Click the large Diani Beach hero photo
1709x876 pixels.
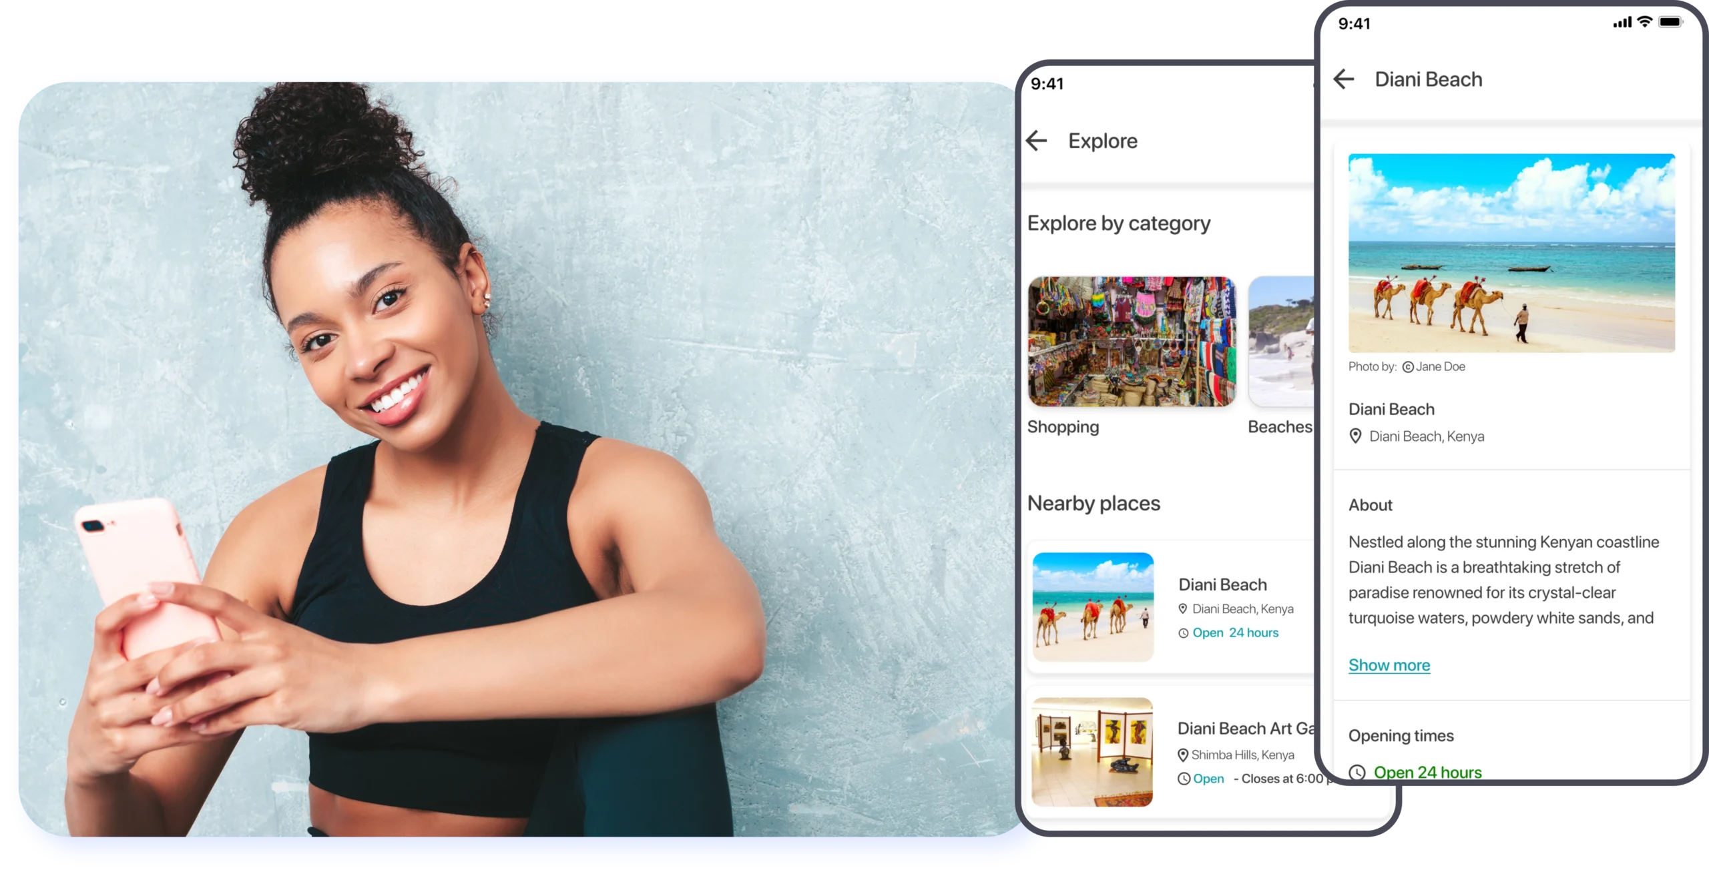click(1511, 253)
